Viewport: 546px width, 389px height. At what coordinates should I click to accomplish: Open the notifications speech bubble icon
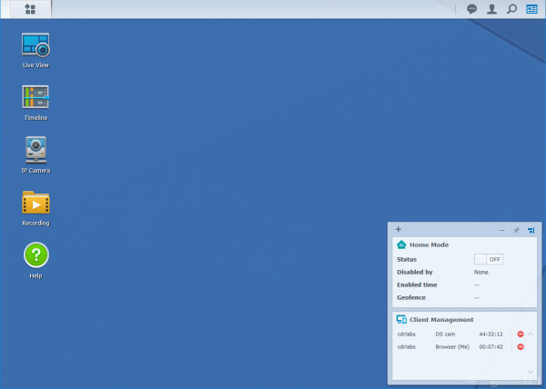coord(471,9)
